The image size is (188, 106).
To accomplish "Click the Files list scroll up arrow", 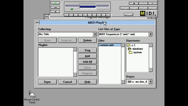I will coord(123,45).
